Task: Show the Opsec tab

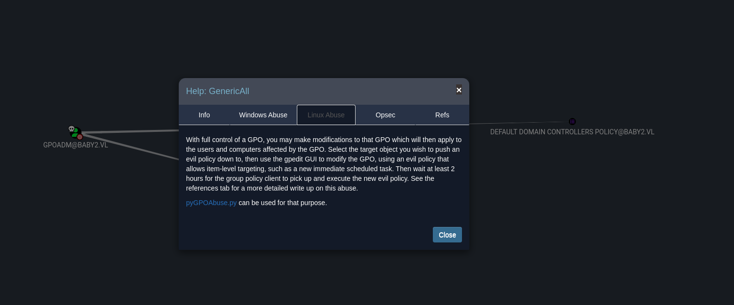Action: tap(385, 115)
